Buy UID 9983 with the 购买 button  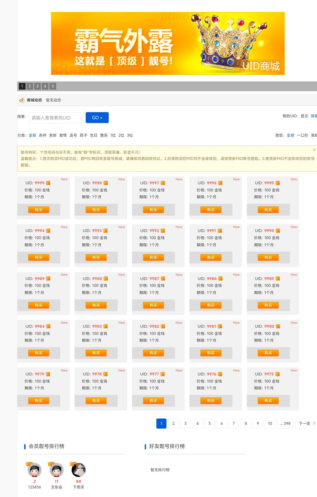(96, 353)
